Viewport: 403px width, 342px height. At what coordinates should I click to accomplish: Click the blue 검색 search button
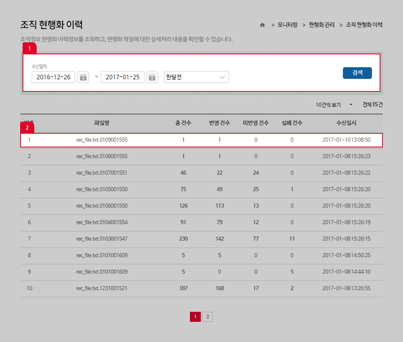point(357,73)
